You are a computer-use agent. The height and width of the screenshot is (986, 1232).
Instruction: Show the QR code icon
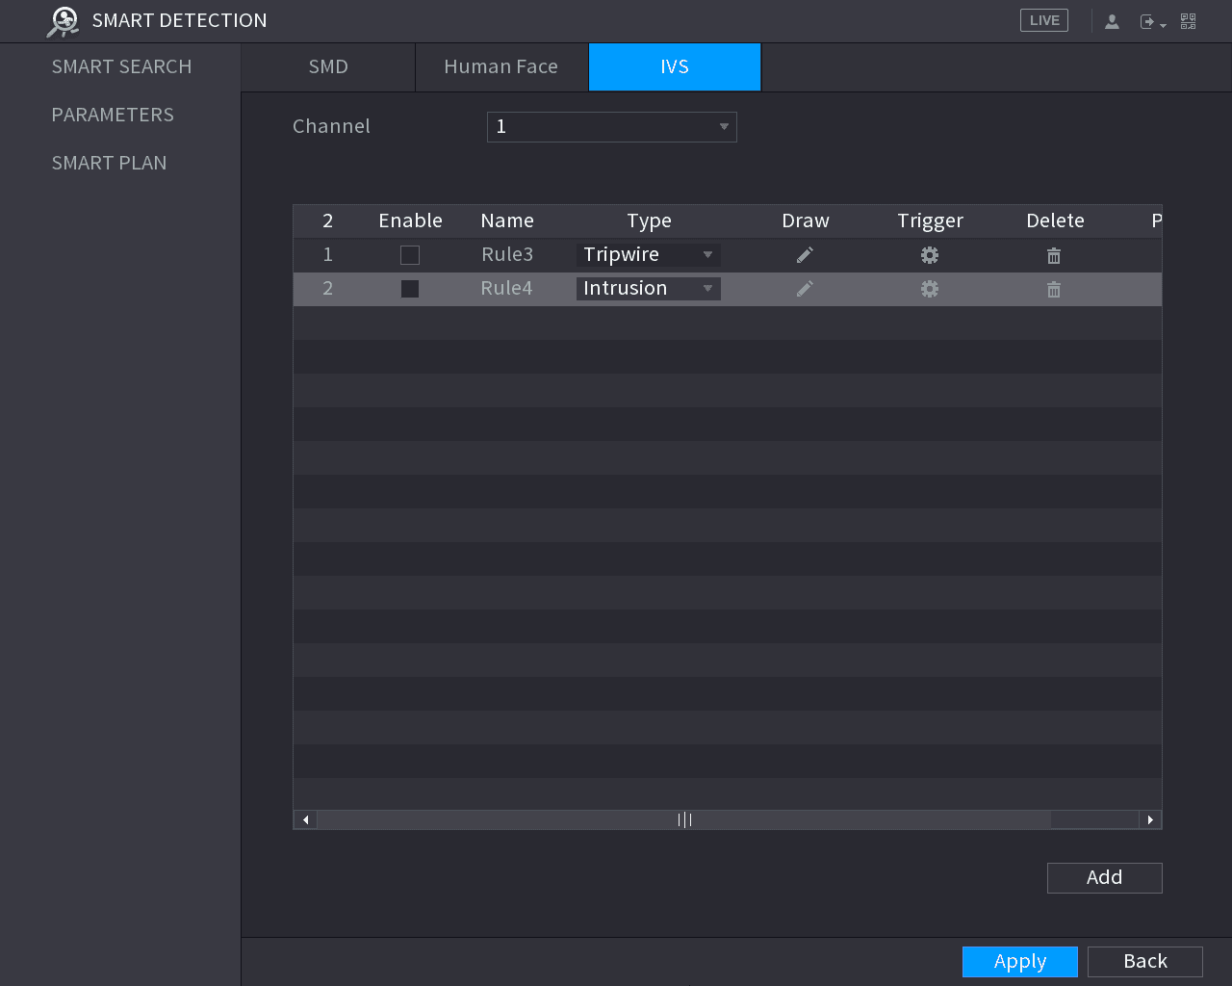(x=1189, y=21)
